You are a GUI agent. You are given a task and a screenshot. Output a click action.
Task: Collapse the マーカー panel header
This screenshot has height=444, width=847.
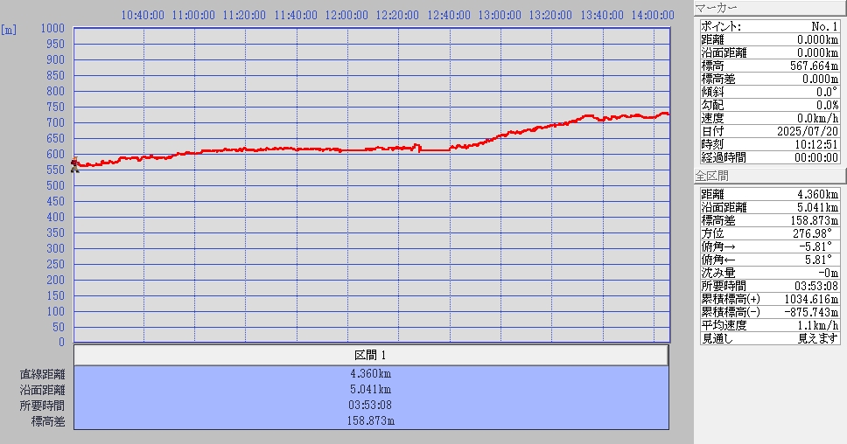pyautogui.click(x=769, y=9)
